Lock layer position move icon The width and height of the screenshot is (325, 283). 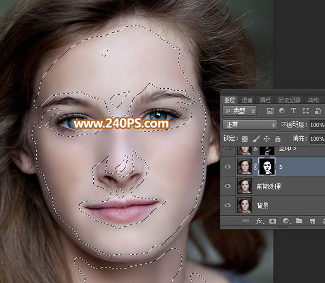click(x=266, y=139)
